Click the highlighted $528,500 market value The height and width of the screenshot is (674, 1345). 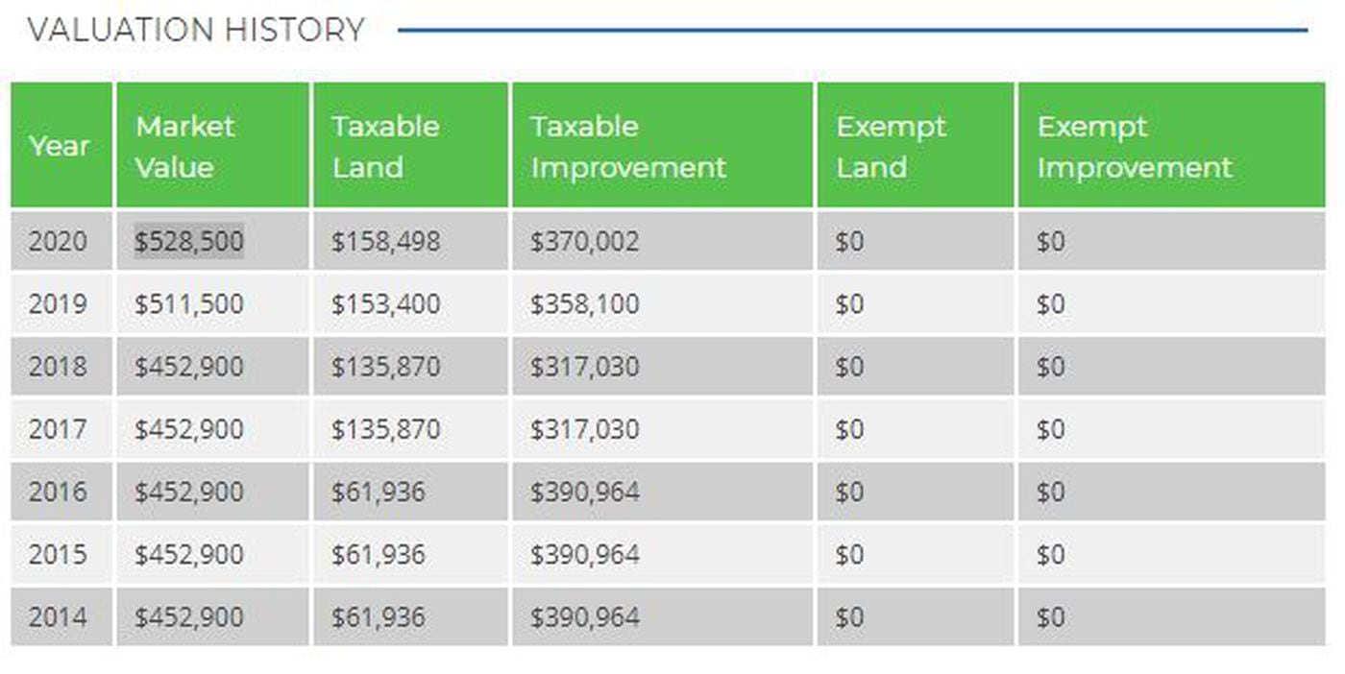pos(189,241)
